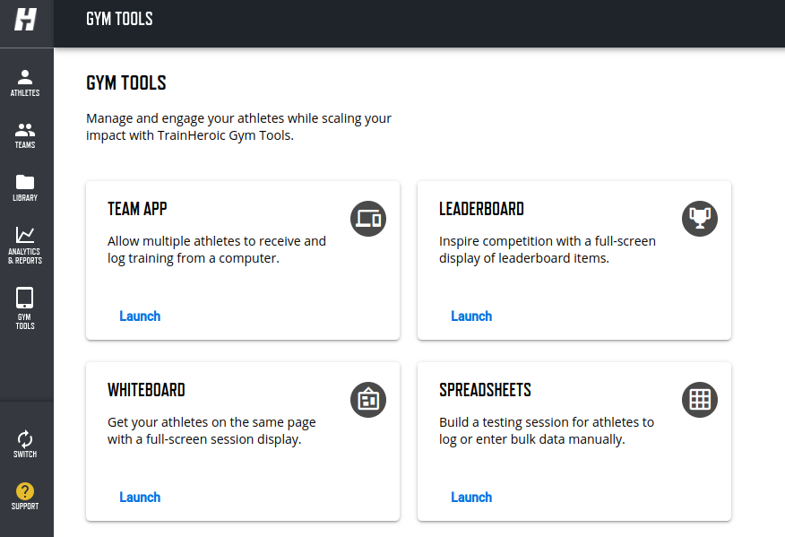Screen dimensions: 785x537
Task: Click 'Allow multiple athletes to receive' text
Action: (216, 249)
